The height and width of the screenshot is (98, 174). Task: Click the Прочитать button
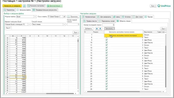73,17
